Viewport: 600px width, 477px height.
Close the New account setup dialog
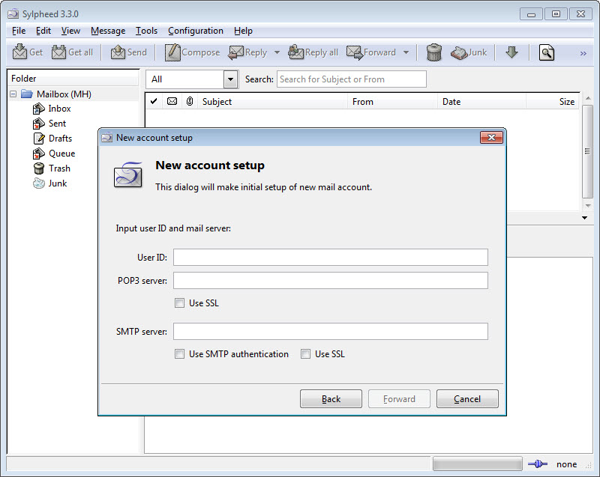pyautogui.click(x=491, y=138)
